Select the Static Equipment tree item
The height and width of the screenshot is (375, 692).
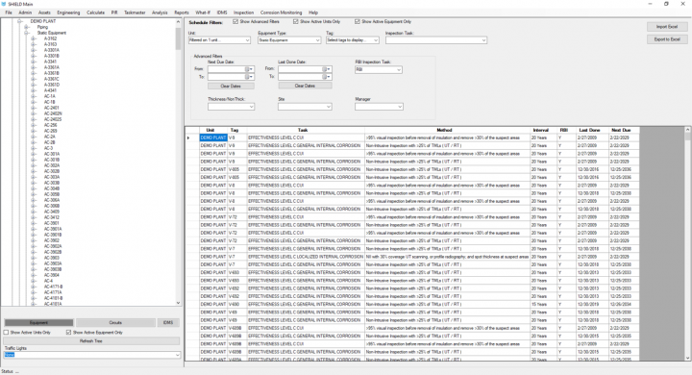pyautogui.click(x=52, y=33)
